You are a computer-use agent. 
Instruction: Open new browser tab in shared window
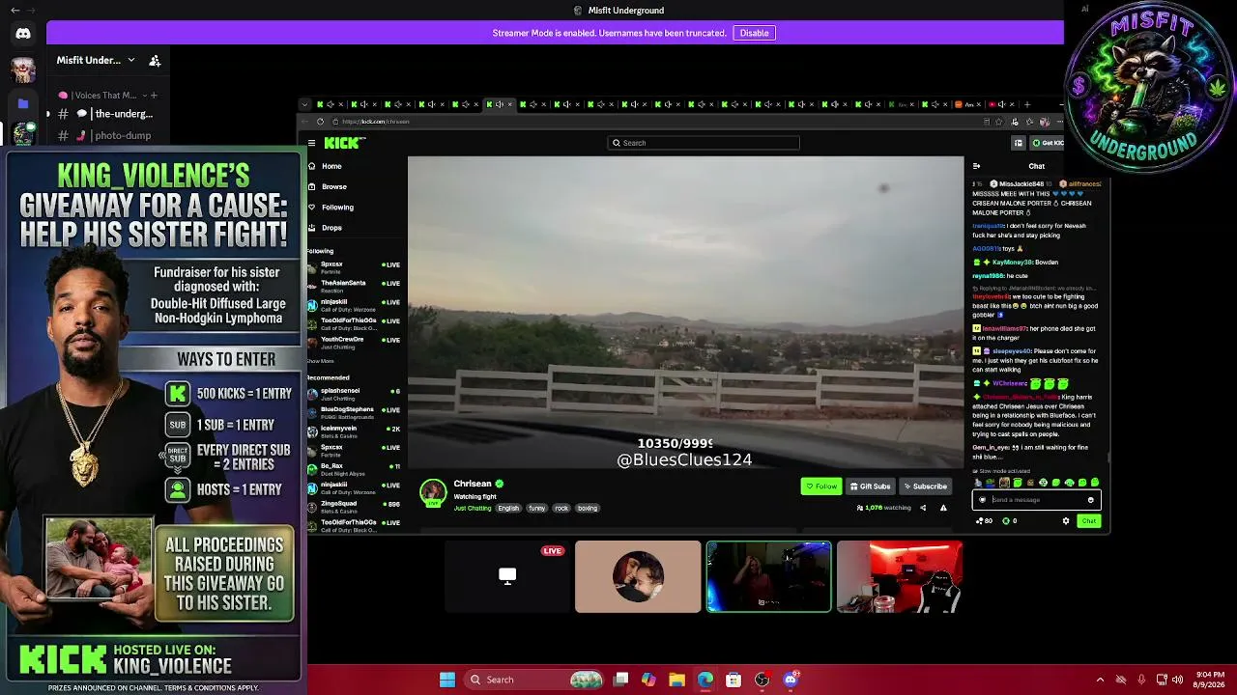coord(1027,104)
